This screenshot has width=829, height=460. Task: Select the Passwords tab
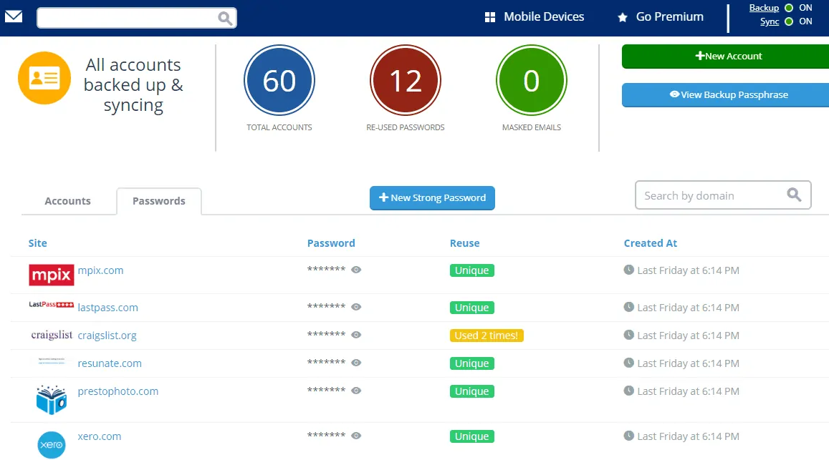coord(159,201)
